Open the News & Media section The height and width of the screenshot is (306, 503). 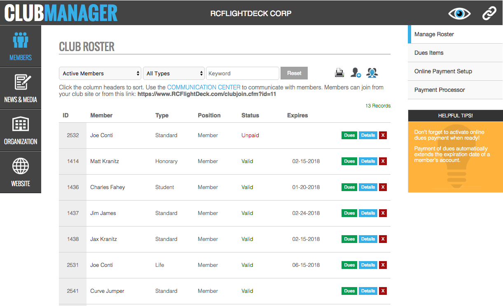pyautogui.click(x=21, y=89)
